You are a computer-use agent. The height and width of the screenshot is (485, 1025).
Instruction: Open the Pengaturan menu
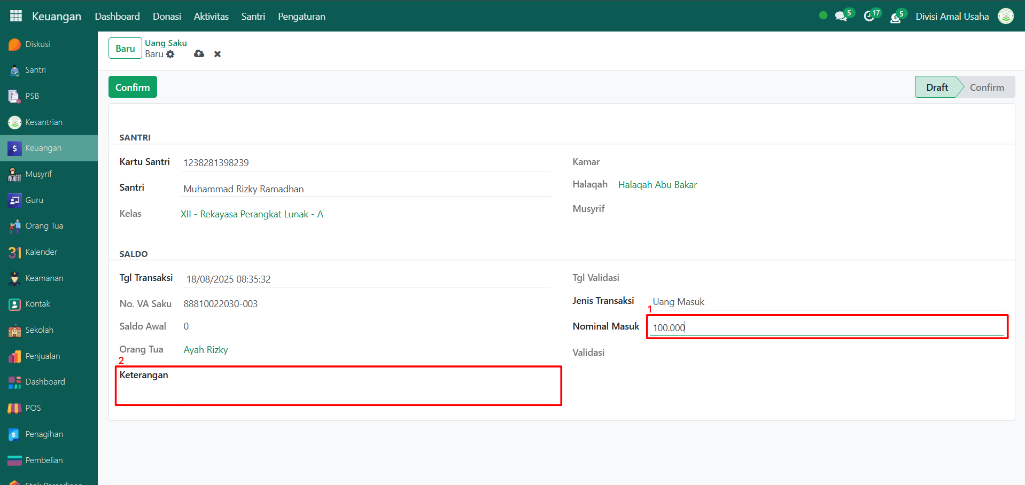pos(301,17)
